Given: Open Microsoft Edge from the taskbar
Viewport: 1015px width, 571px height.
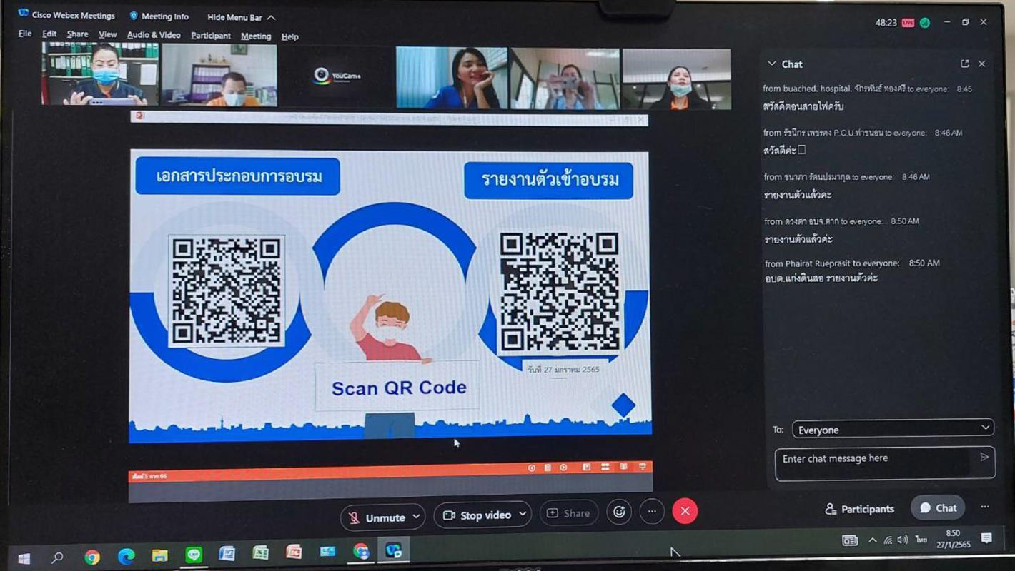Looking at the screenshot, I should pos(126,557).
